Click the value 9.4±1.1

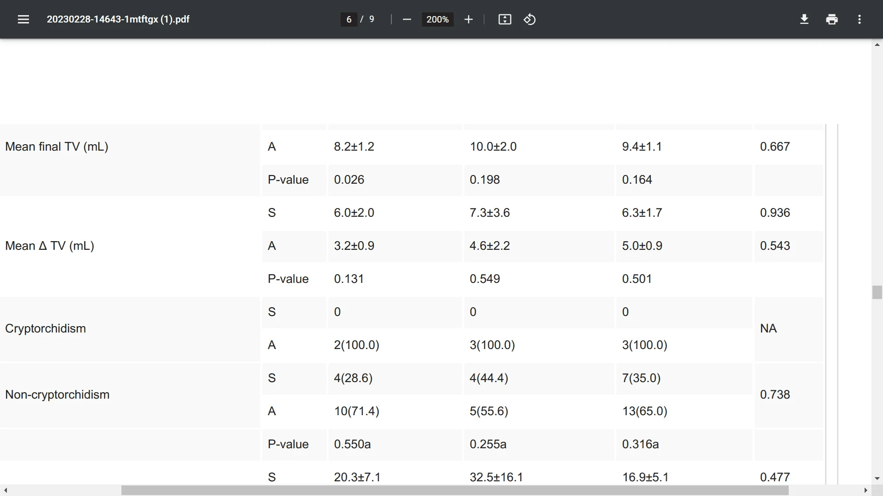(642, 147)
